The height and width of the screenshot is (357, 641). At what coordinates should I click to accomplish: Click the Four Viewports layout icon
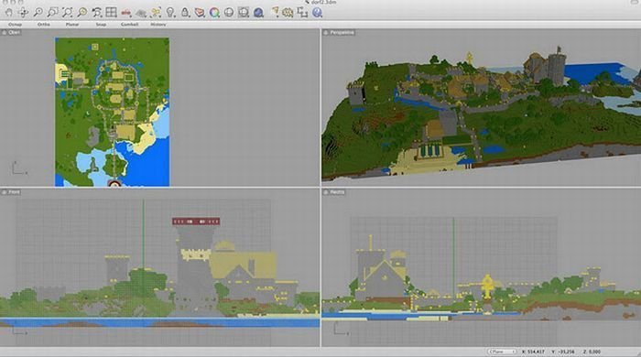tap(111, 13)
